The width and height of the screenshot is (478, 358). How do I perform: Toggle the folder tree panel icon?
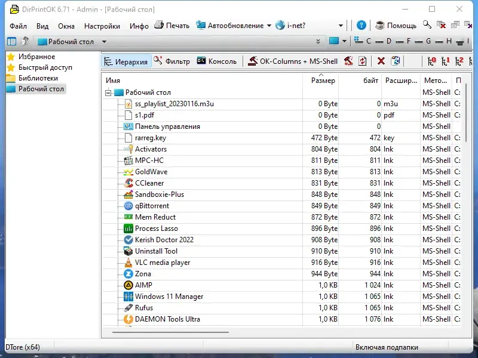pos(11,41)
